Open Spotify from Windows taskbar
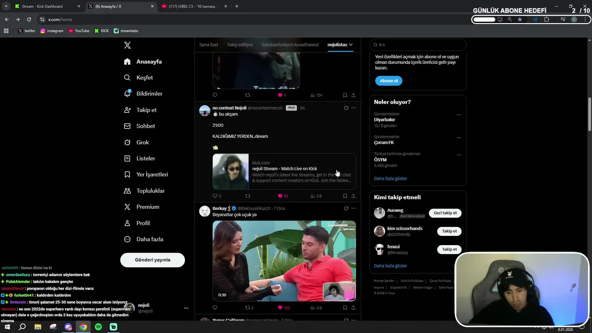The image size is (592, 333). pyautogui.click(x=99, y=327)
